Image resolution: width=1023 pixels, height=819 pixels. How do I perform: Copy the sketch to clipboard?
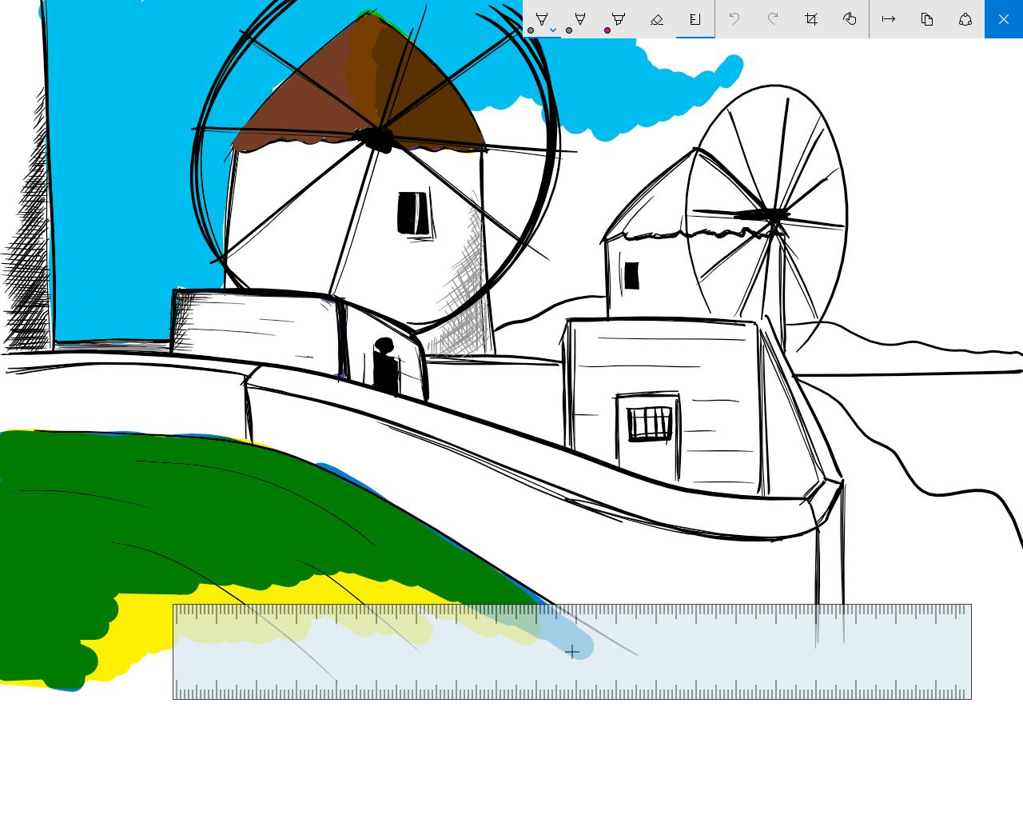coord(927,19)
